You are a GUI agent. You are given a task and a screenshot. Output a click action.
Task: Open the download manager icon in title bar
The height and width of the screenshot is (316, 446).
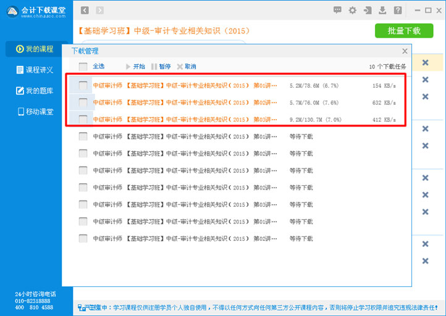(383, 10)
